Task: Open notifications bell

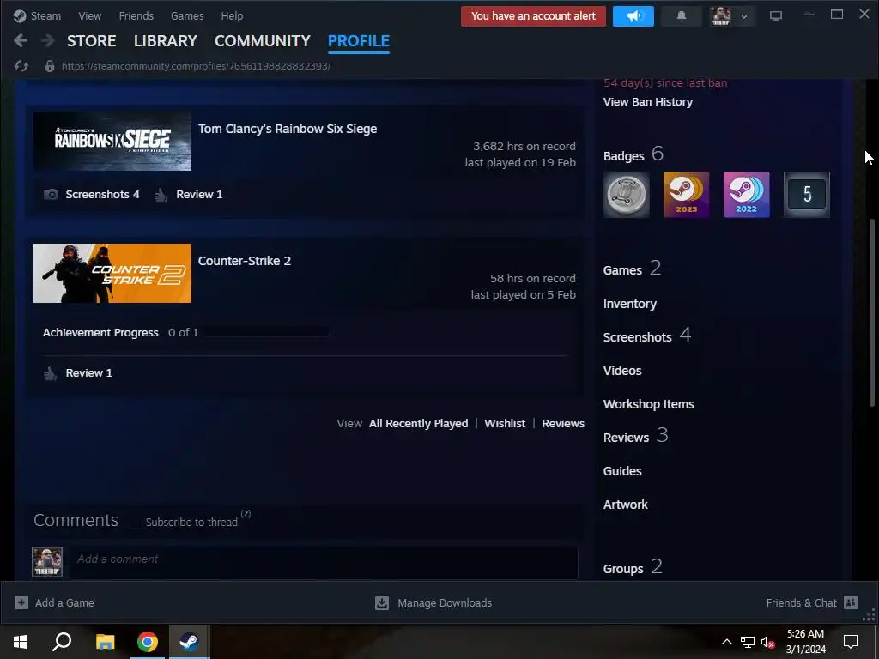Action: (681, 16)
